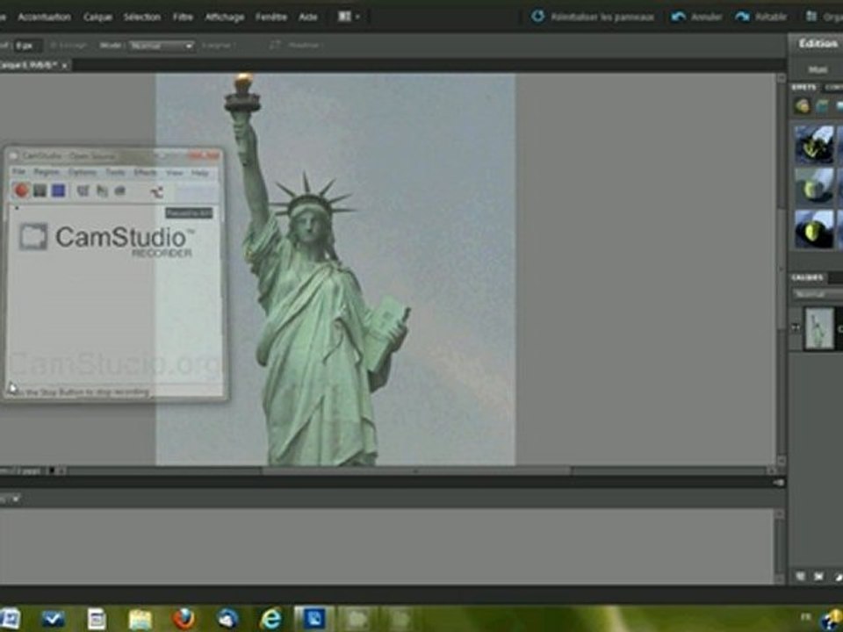Open the Mode Normal dropdown in options bar
Screen dimensions: 843x632
(161, 46)
